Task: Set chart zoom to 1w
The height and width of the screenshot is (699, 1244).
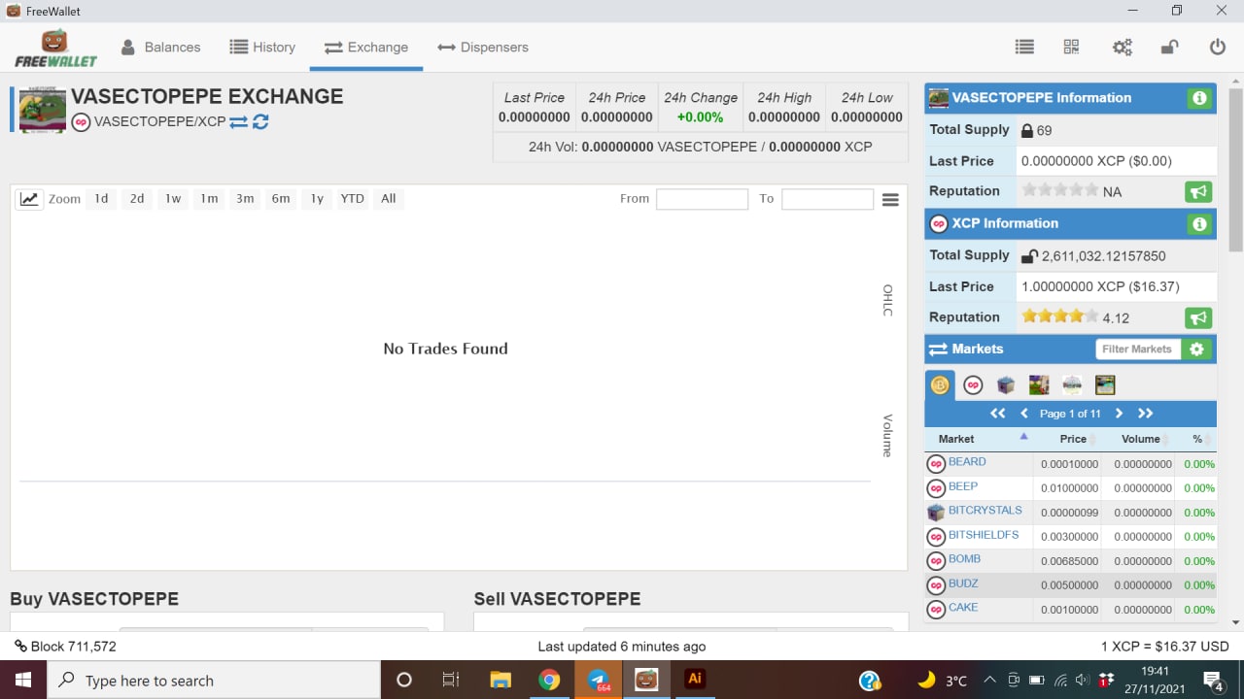Action: coord(173,199)
